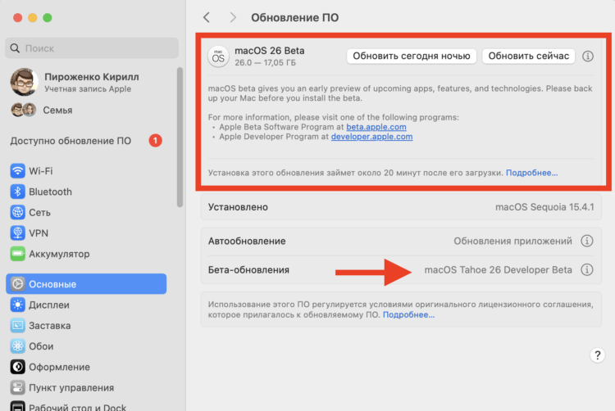The height and width of the screenshot is (411, 615).
Task: Go forward with the right chevron
Action: click(x=233, y=17)
